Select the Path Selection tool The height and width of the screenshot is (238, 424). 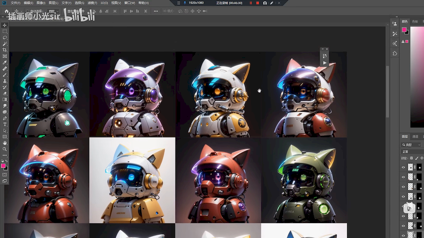click(5, 131)
